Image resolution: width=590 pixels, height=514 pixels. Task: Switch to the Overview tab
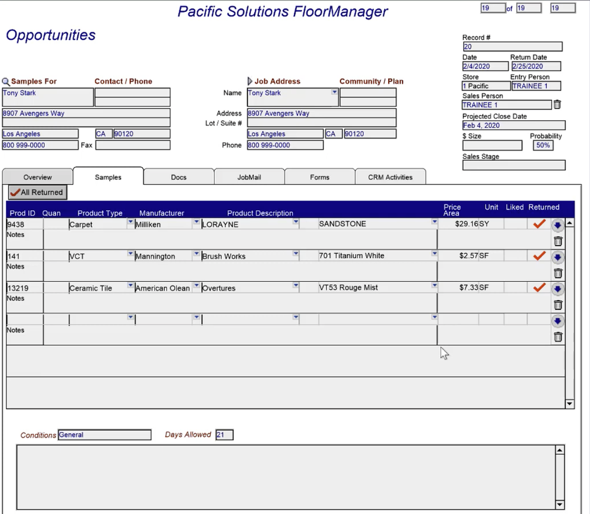click(38, 177)
